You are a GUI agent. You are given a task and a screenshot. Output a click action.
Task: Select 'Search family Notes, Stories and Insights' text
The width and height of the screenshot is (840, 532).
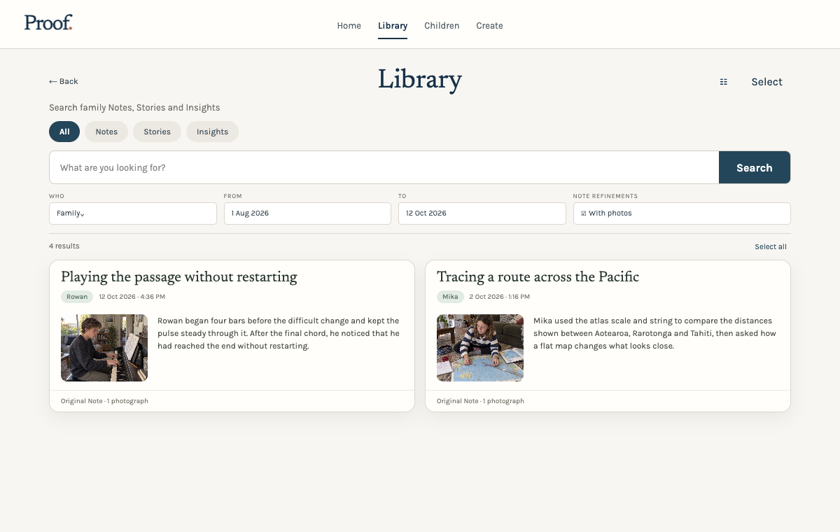(x=134, y=108)
